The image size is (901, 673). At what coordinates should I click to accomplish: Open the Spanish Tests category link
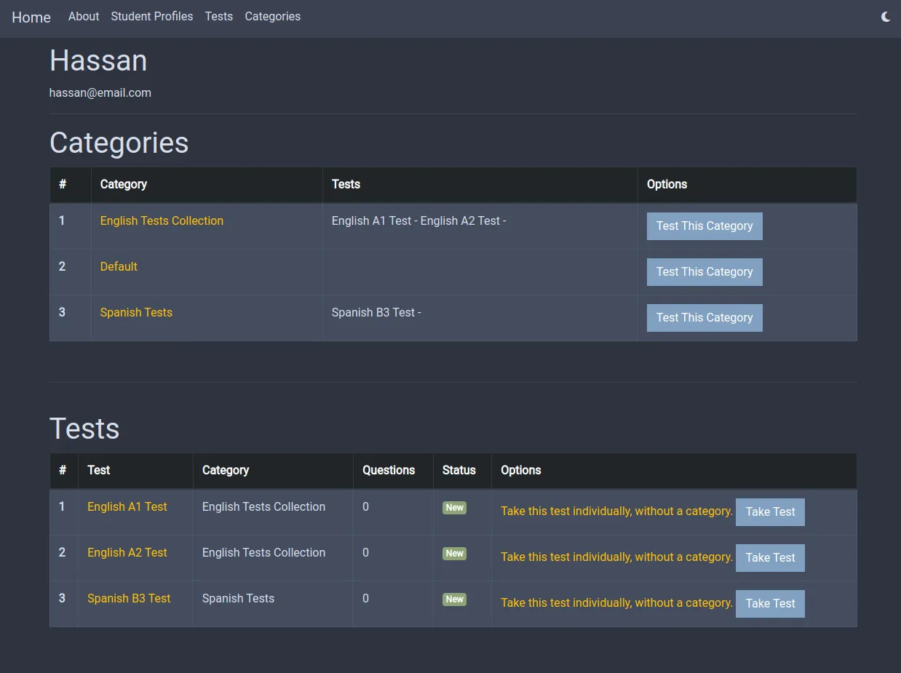click(136, 312)
